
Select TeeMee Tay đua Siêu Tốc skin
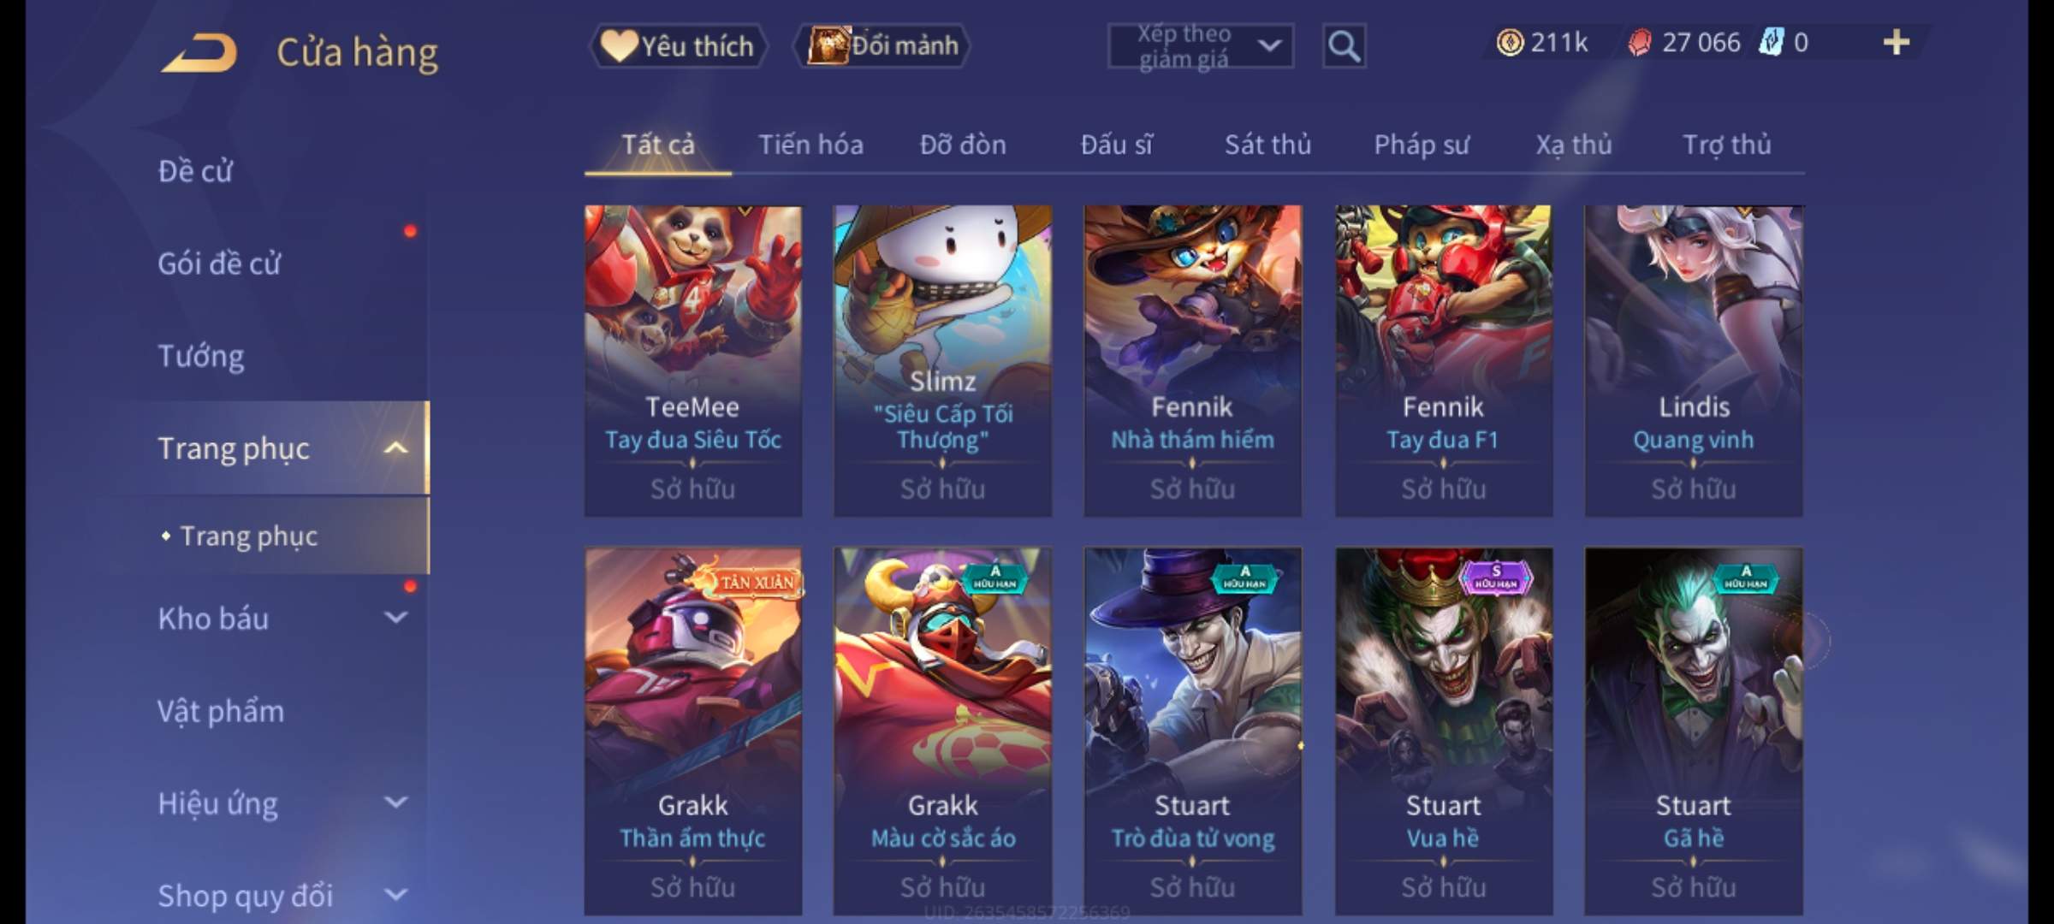(693, 360)
